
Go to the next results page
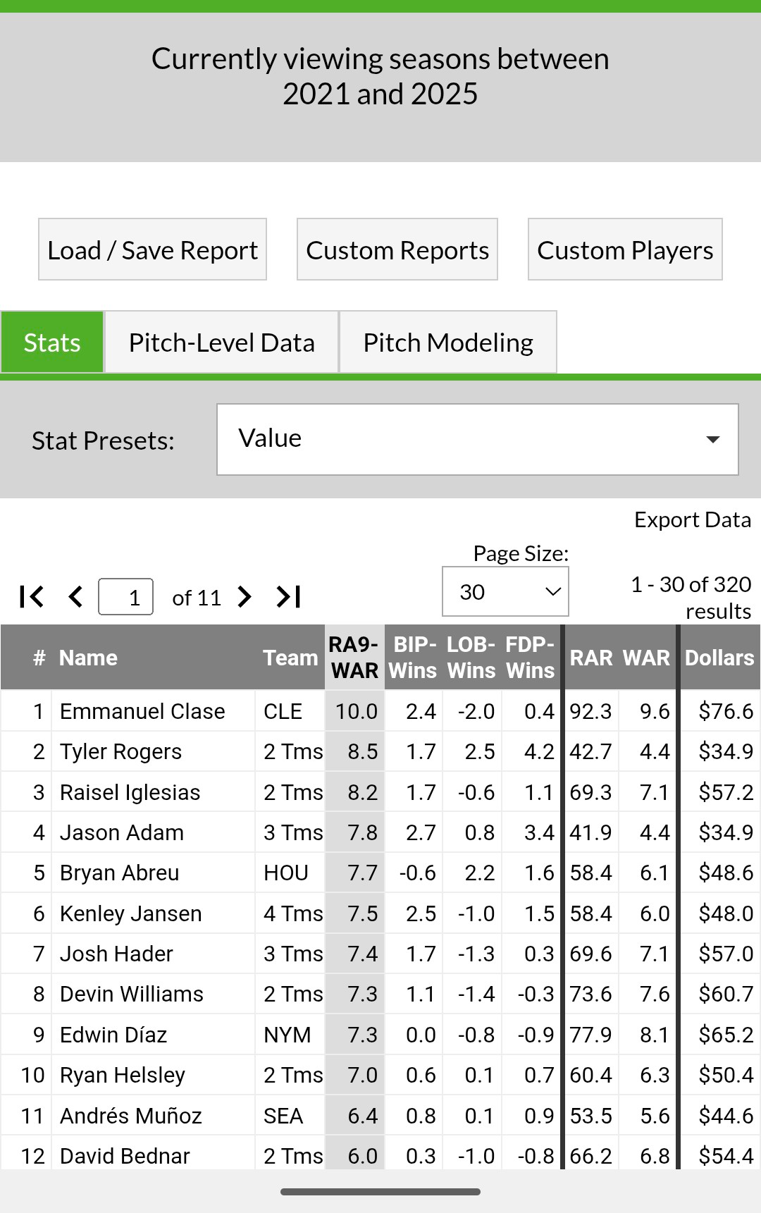click(x=245, y=597)
